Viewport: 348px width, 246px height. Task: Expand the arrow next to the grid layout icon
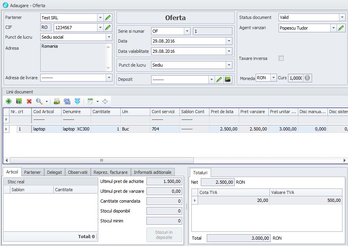pyautogui.click(x=98, y=102)
